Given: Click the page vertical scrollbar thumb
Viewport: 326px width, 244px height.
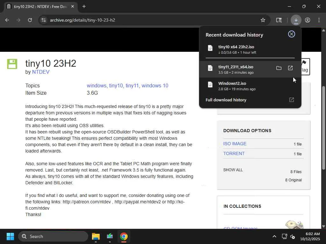Looking at the screenshot, I should 323,128.
